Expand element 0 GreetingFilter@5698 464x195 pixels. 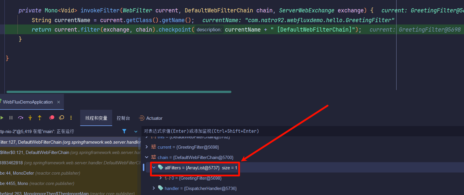click(x=161, y=178)
